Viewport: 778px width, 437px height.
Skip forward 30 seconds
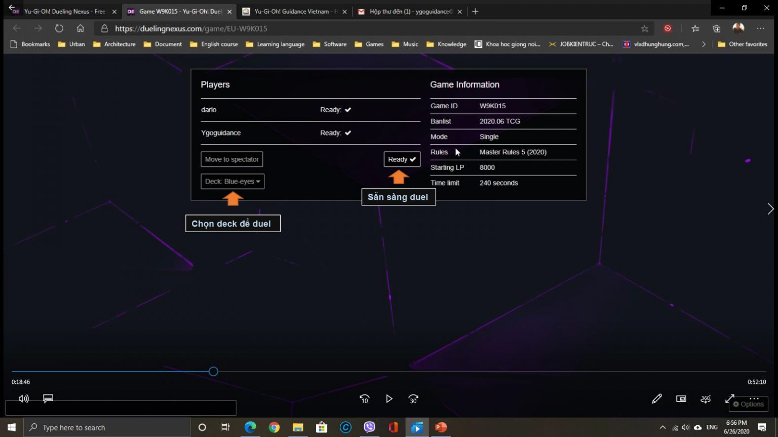pyautogui.click(x=413, y=399)
